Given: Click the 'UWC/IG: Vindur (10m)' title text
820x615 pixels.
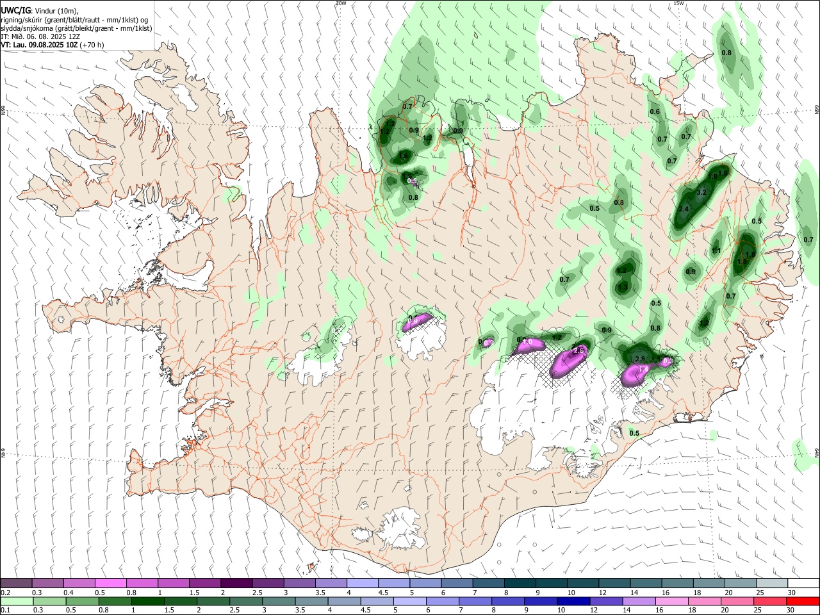Looking at the screenshot, I should (x=39, y=10).
